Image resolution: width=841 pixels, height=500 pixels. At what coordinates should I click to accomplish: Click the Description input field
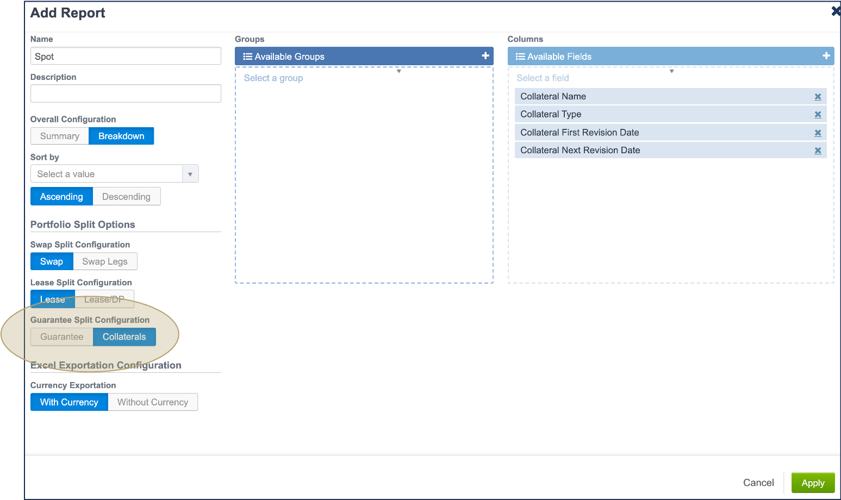tap(126, 93)
